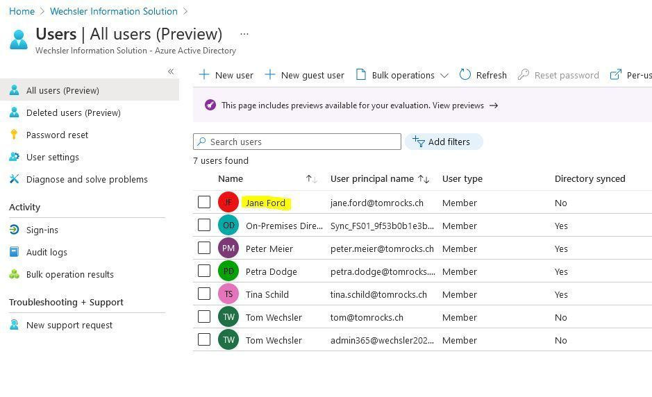Select Peter Meier's row checkbox
652x397 pixels.
203,248
